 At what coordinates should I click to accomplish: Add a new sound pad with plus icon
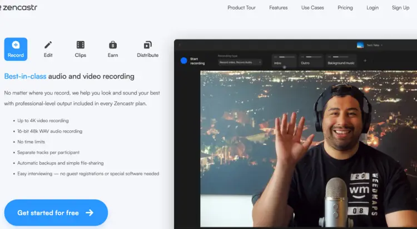pos(365,61)
